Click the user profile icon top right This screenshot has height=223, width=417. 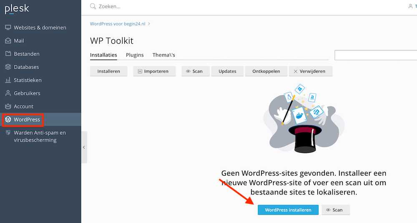click(410, 6)
